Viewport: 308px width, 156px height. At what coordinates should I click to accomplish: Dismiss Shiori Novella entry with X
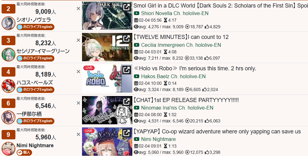[78, 9]
